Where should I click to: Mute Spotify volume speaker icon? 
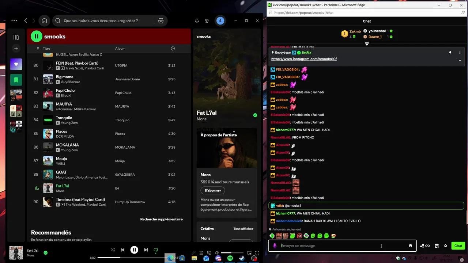coord(217,253)
